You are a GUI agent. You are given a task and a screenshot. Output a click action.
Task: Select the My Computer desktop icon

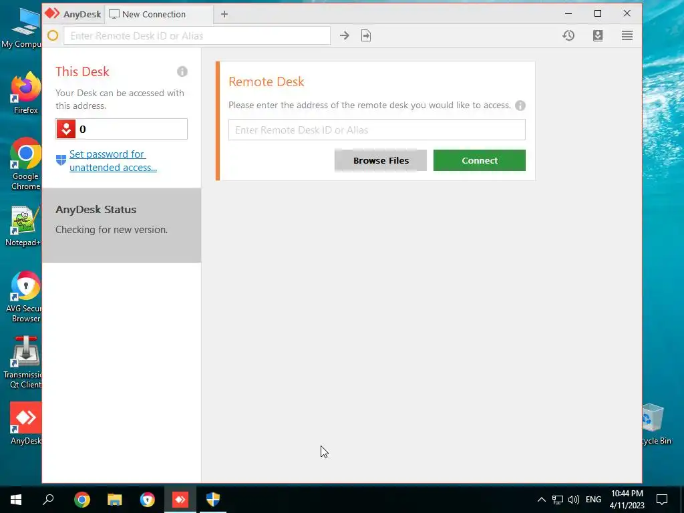(x=22, y=27)
